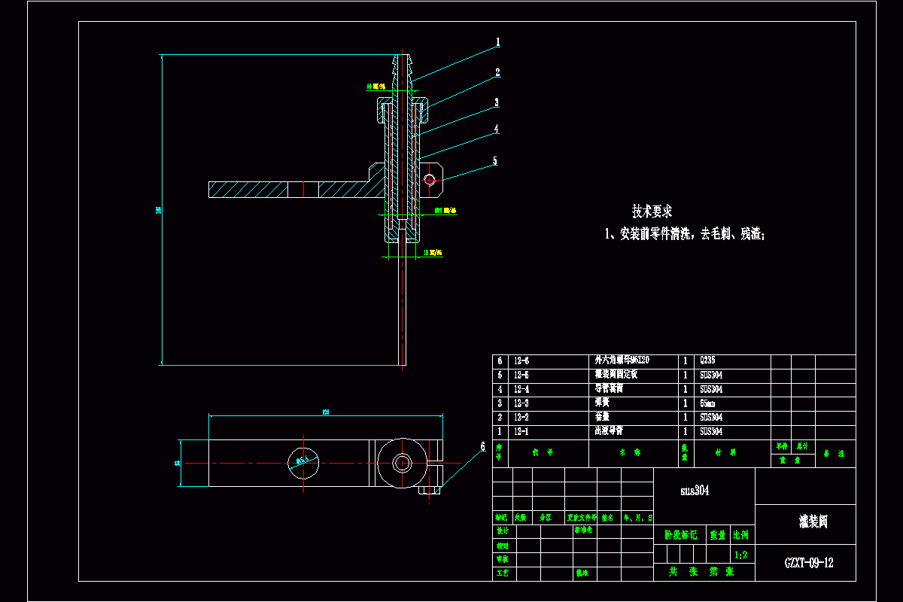Viewport: 903px width, 602px height.
Task: Click the drawing title 灌装阀
Action: [x=814, y=520]
